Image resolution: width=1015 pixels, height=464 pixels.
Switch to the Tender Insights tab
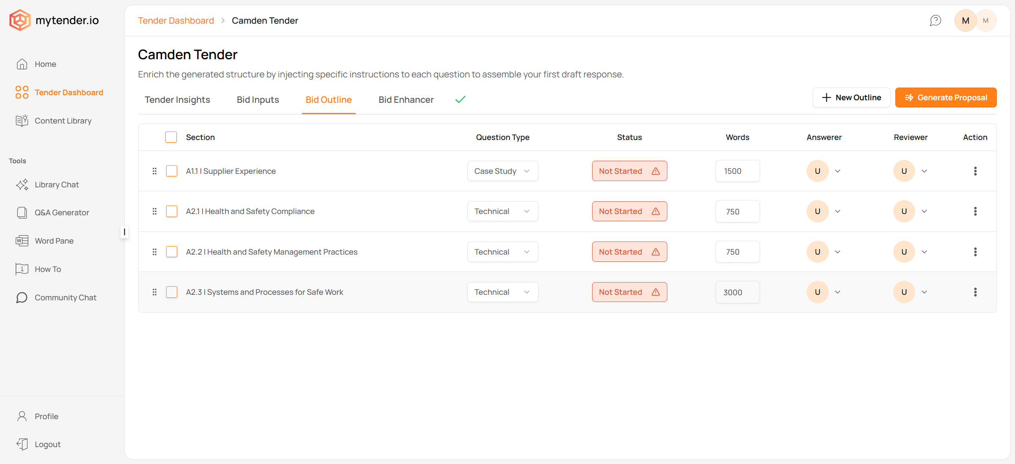[x=177, y=100]
